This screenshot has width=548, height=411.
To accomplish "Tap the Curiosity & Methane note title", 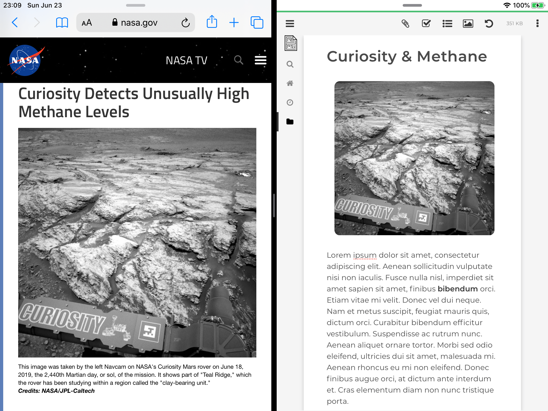I will point(407,56).
